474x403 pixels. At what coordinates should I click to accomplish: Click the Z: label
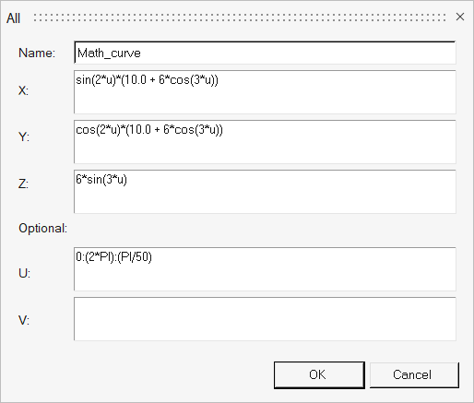23,184
